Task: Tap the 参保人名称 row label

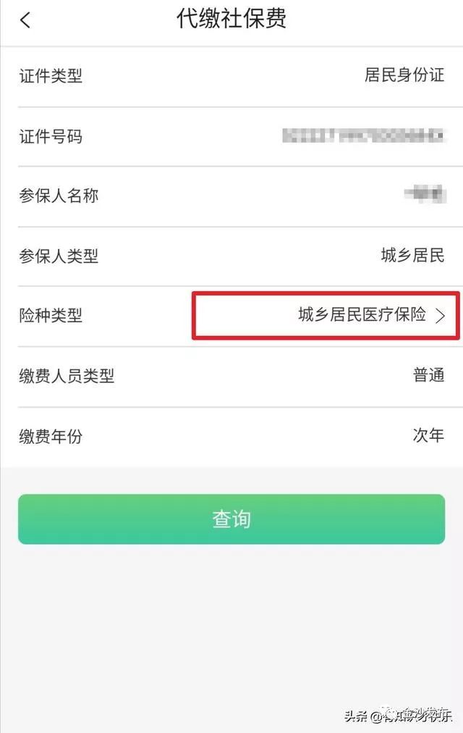Action: (x=59, y=196)
